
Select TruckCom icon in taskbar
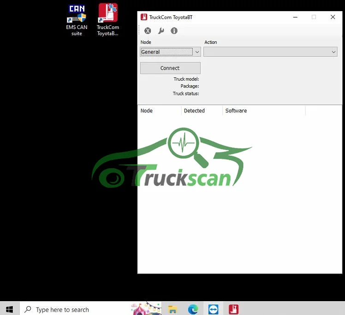pos(233,309)
